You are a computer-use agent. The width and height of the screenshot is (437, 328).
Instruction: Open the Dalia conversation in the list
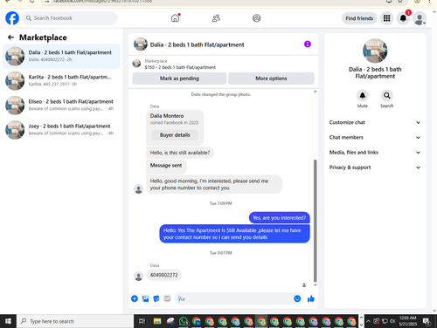(61, 56)
